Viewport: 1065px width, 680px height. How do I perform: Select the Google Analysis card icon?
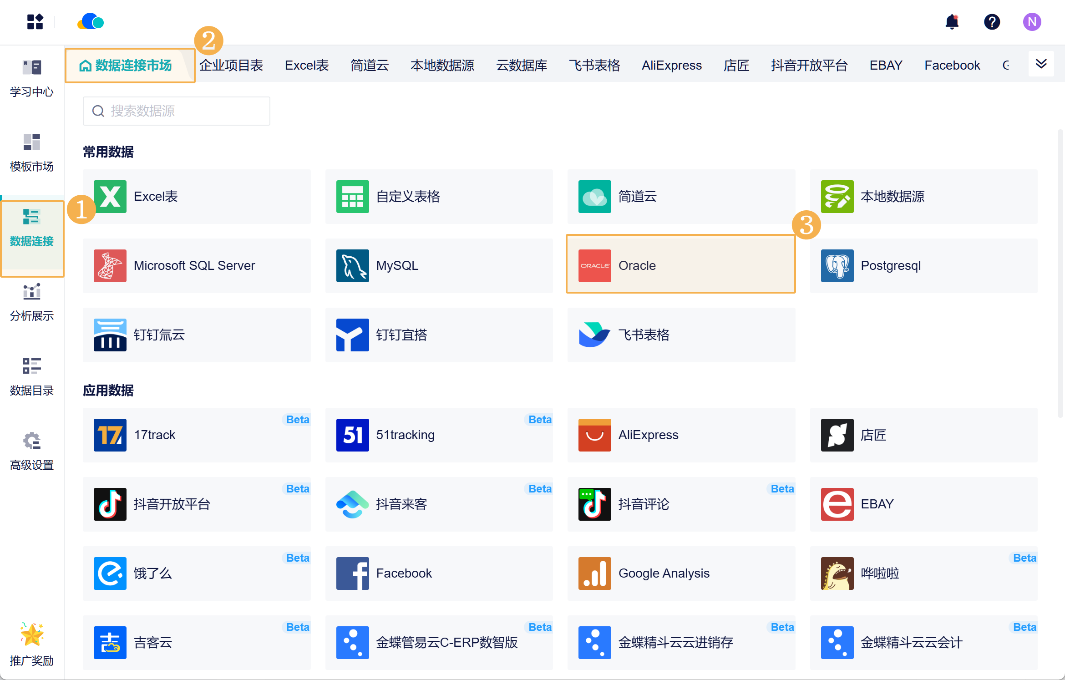595,573
